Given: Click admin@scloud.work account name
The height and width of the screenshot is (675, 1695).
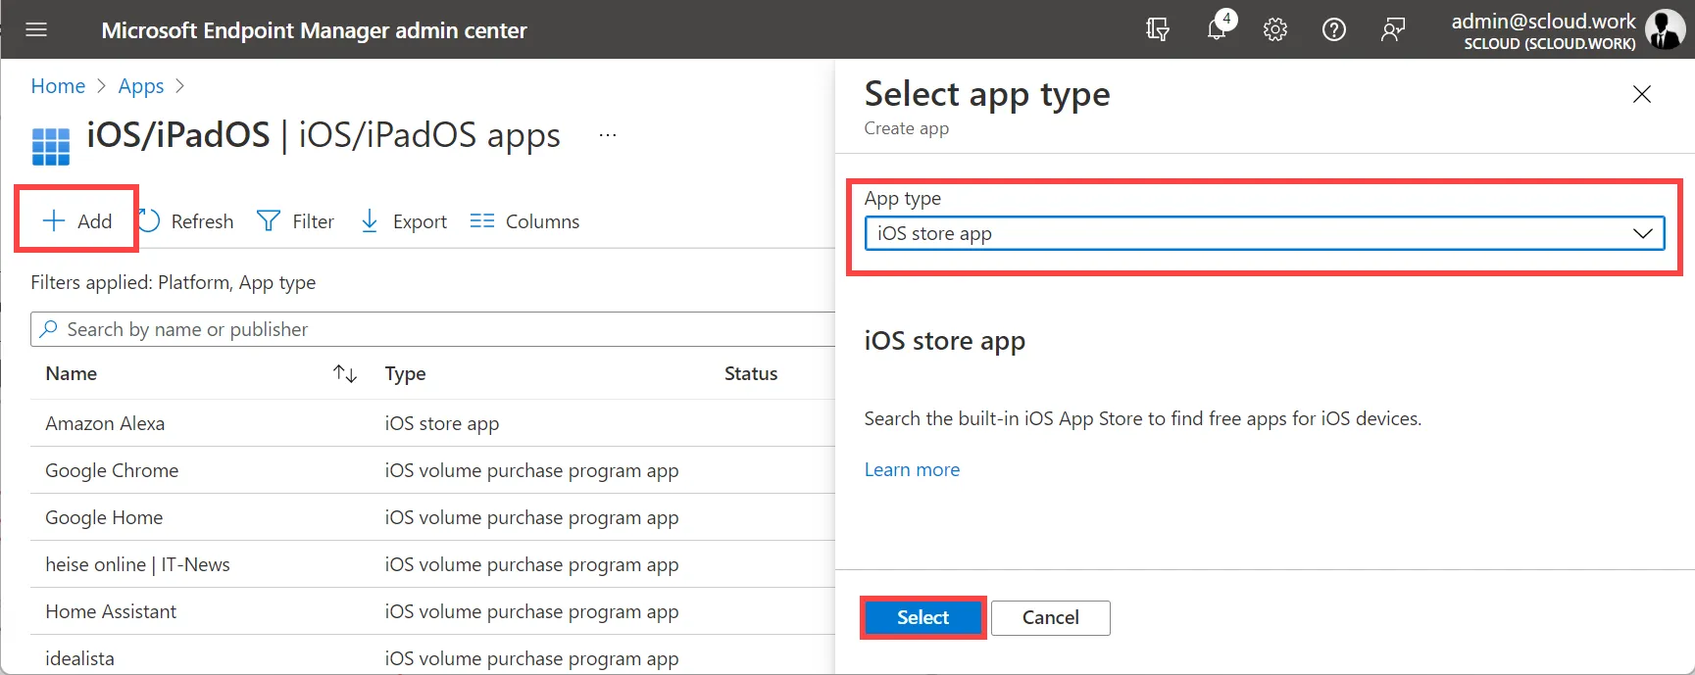Looking at the screenshot, I should tap(1543, 21).
